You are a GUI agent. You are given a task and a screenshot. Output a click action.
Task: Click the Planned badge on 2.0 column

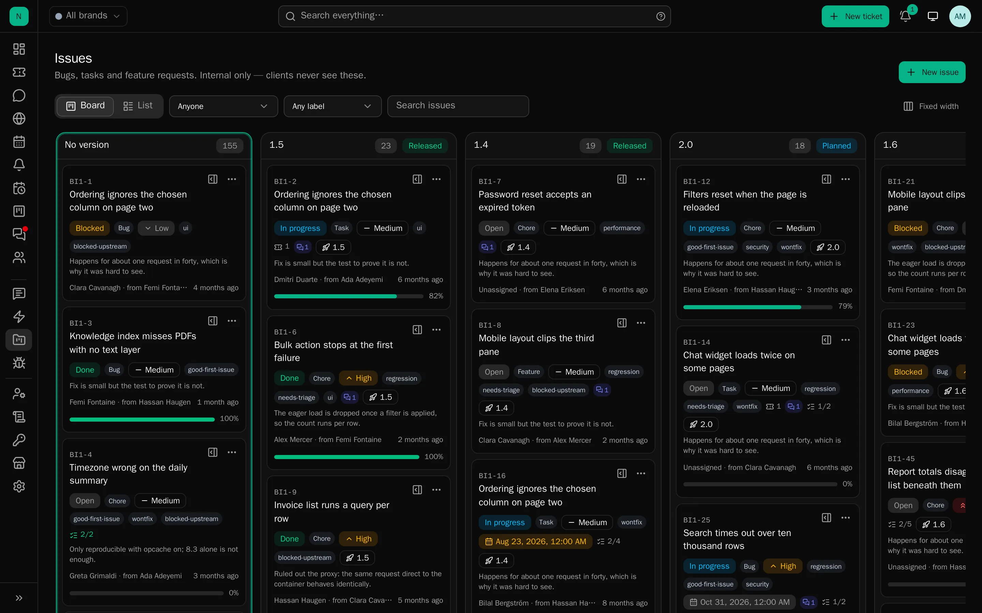coord(836,146)
